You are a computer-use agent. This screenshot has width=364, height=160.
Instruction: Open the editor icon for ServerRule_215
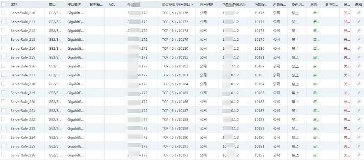coord(359,57)
